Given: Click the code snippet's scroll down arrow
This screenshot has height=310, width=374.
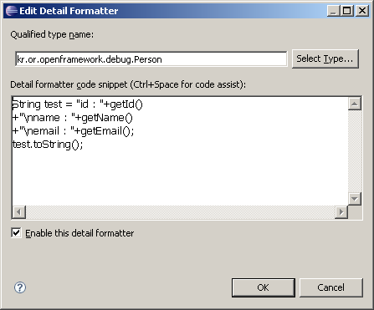Looking at the screenshot, I should (x=355, y=199).
